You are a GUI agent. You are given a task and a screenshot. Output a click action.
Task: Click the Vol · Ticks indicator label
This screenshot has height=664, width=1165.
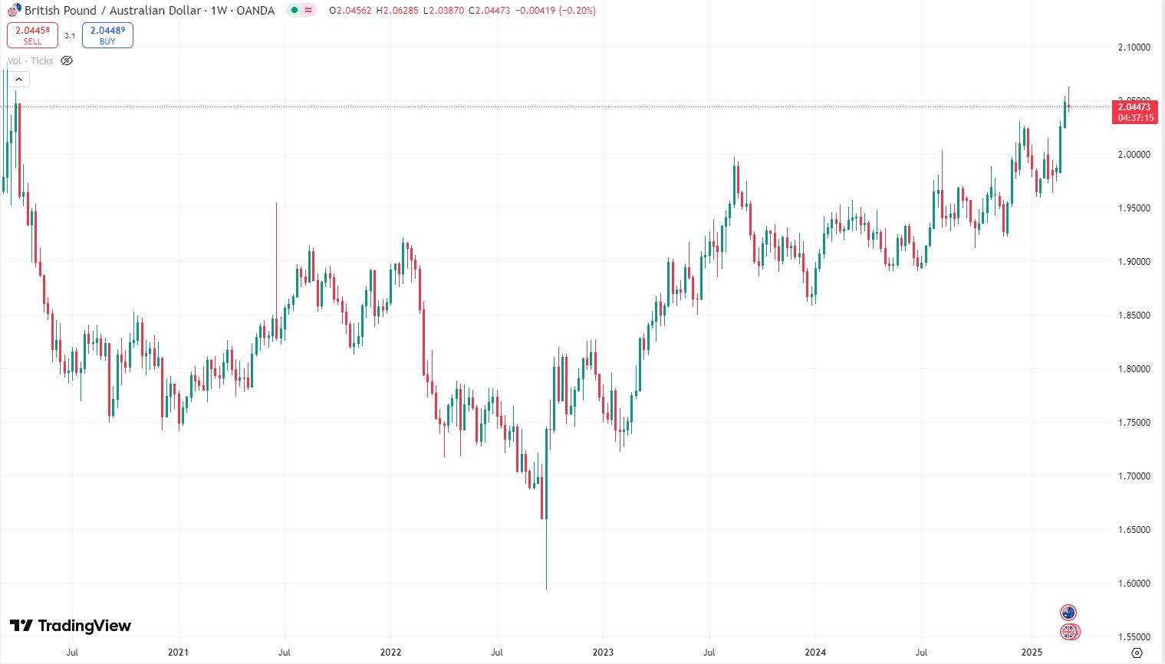pos(30,61)
